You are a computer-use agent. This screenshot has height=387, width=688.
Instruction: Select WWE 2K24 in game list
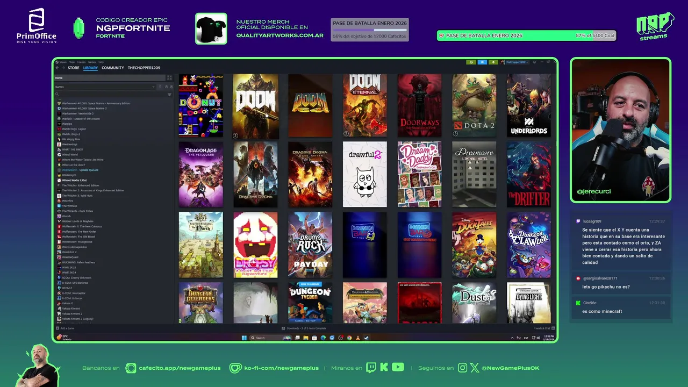click(69, 273)
